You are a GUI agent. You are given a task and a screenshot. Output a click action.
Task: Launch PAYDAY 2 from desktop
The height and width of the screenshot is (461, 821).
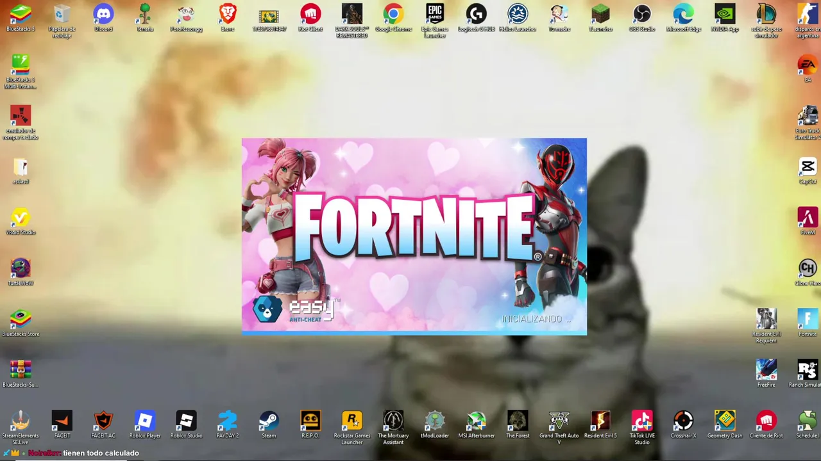click(228, 425)
